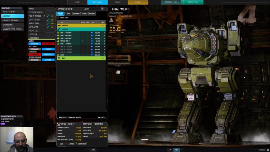Click the Missile category rocket icon
Screen dimensions: 270x152
[x=59, y=30]
